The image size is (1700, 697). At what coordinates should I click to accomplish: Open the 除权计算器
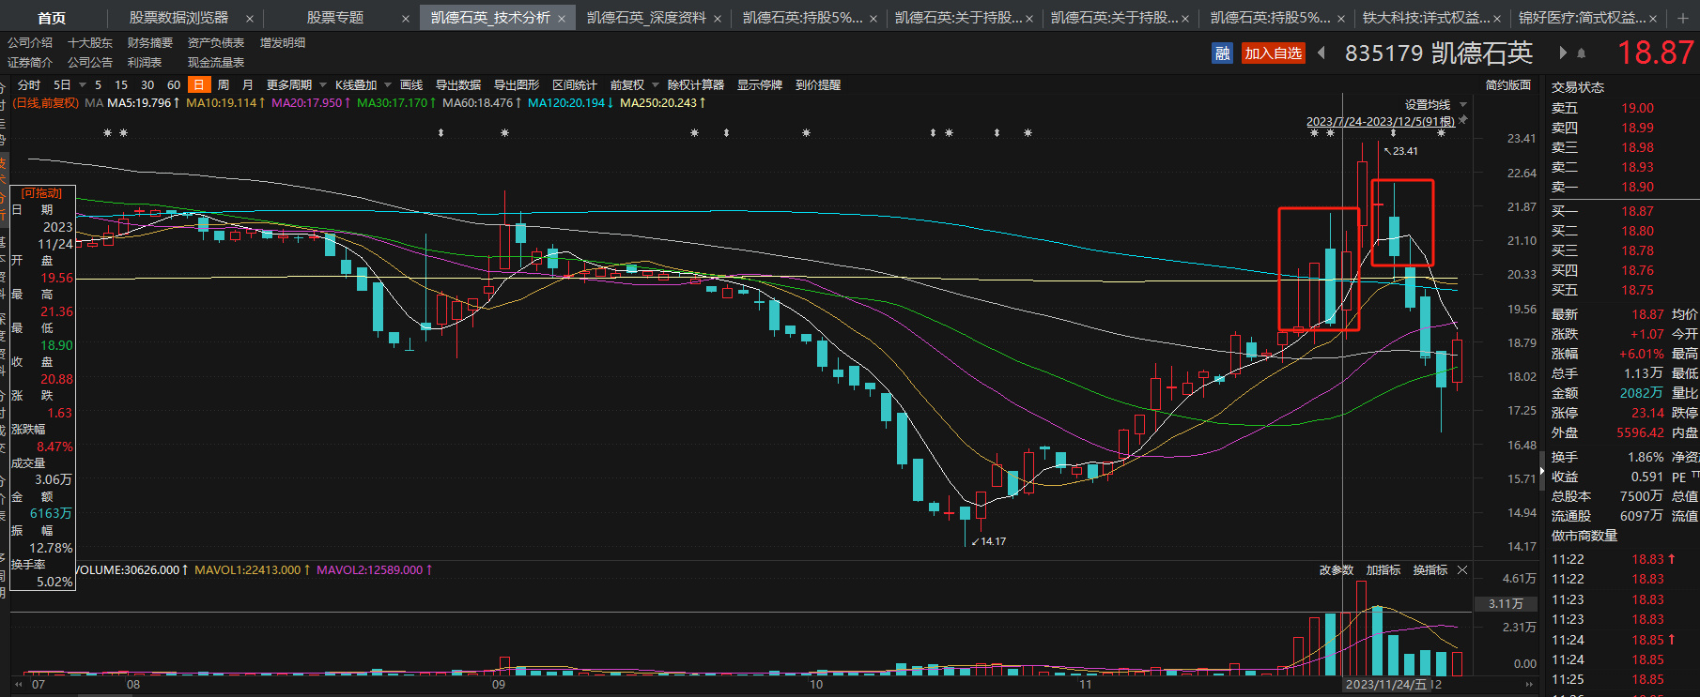point(696,85)
